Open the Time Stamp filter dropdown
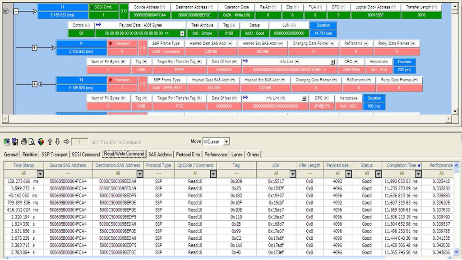Viewport: 462px width, 260px height. (x=40, y=173)
